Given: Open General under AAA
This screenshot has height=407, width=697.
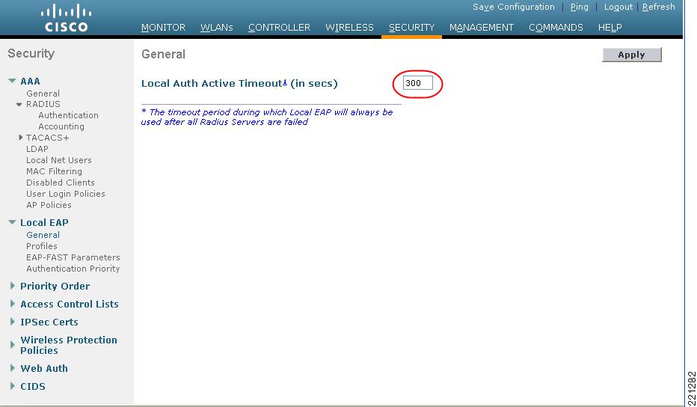Looking at the screenshot, I should 43,94.
